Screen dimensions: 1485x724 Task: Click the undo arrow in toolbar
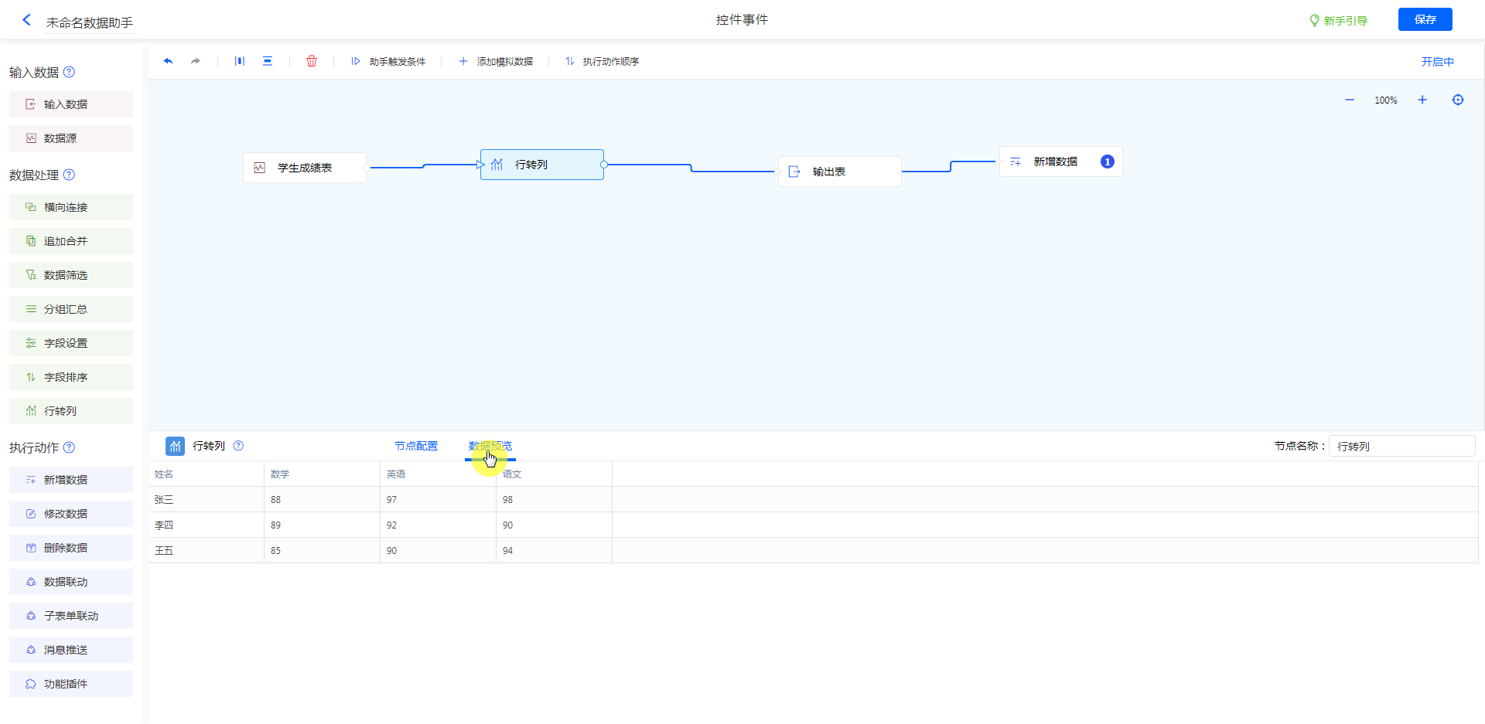168,61
